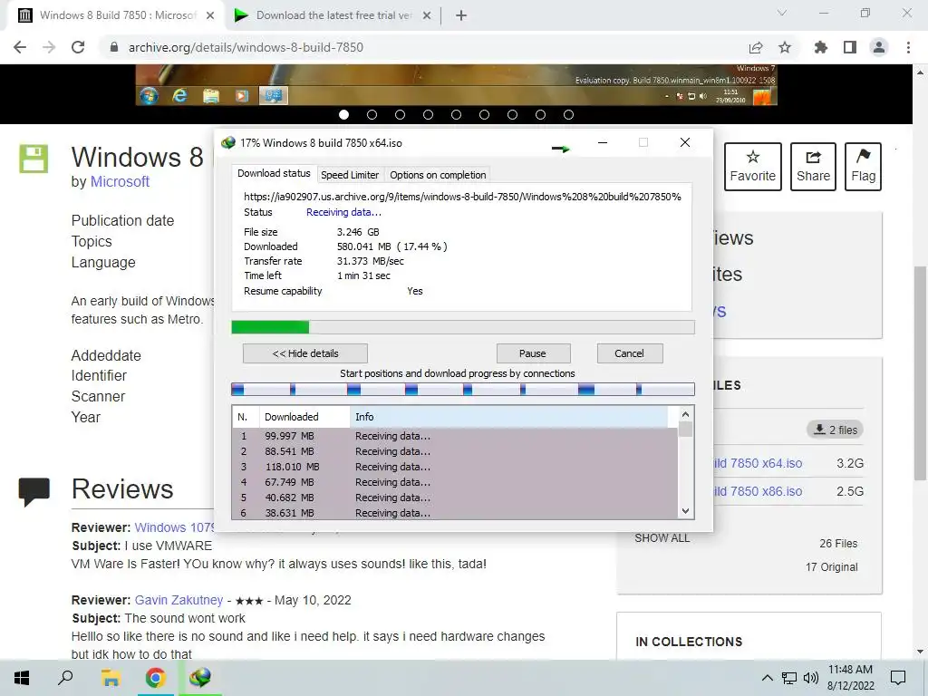928x696 pixels.
Task: Click the site lock icon
Action: (x=114, y=47)
